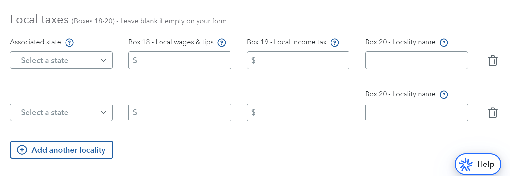Expand the second row's Select a state dropdown
510x176 pixels.
61,112
